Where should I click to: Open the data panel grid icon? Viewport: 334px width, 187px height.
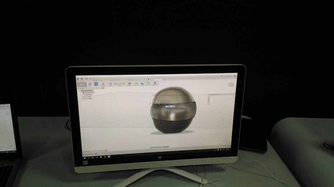coord(78,79)
